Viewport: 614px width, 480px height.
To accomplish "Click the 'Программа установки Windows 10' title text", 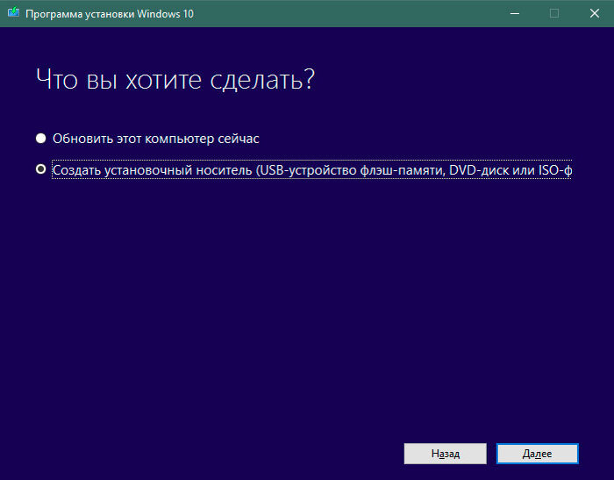I will (110, 14).
